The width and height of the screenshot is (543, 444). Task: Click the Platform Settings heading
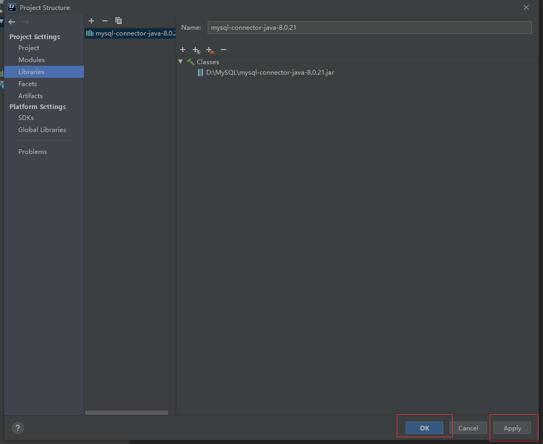coord(38,106)
